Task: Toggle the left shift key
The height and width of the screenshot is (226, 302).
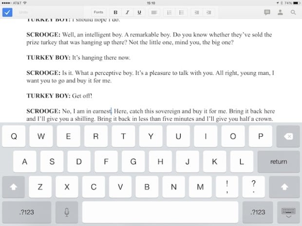Action: [x=14, y=187]
